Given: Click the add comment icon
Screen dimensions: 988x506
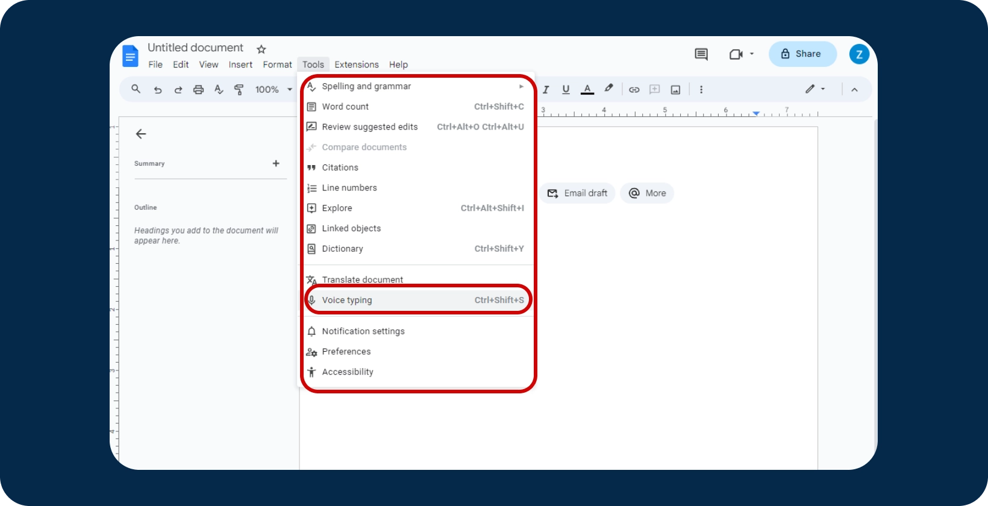Looking at the screenshot, I should [x=655, y=90].
